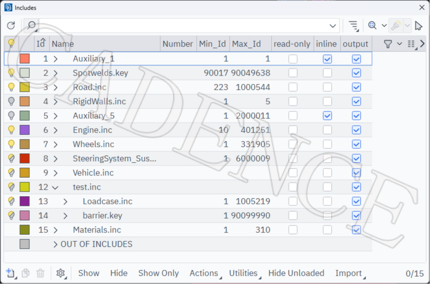Click the funnel filter icon in header
The width and height of the screenshot is (430, 284).
pos(388,44)
